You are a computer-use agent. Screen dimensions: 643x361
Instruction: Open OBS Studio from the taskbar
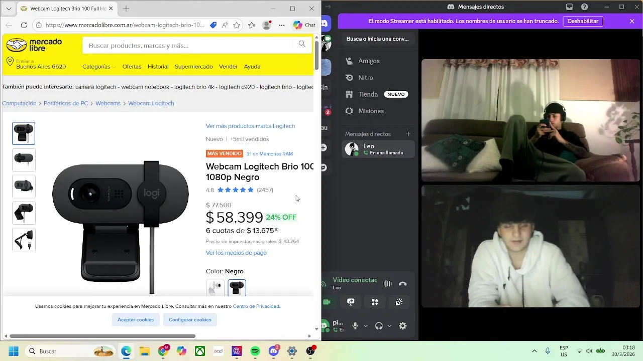point(310,351)
